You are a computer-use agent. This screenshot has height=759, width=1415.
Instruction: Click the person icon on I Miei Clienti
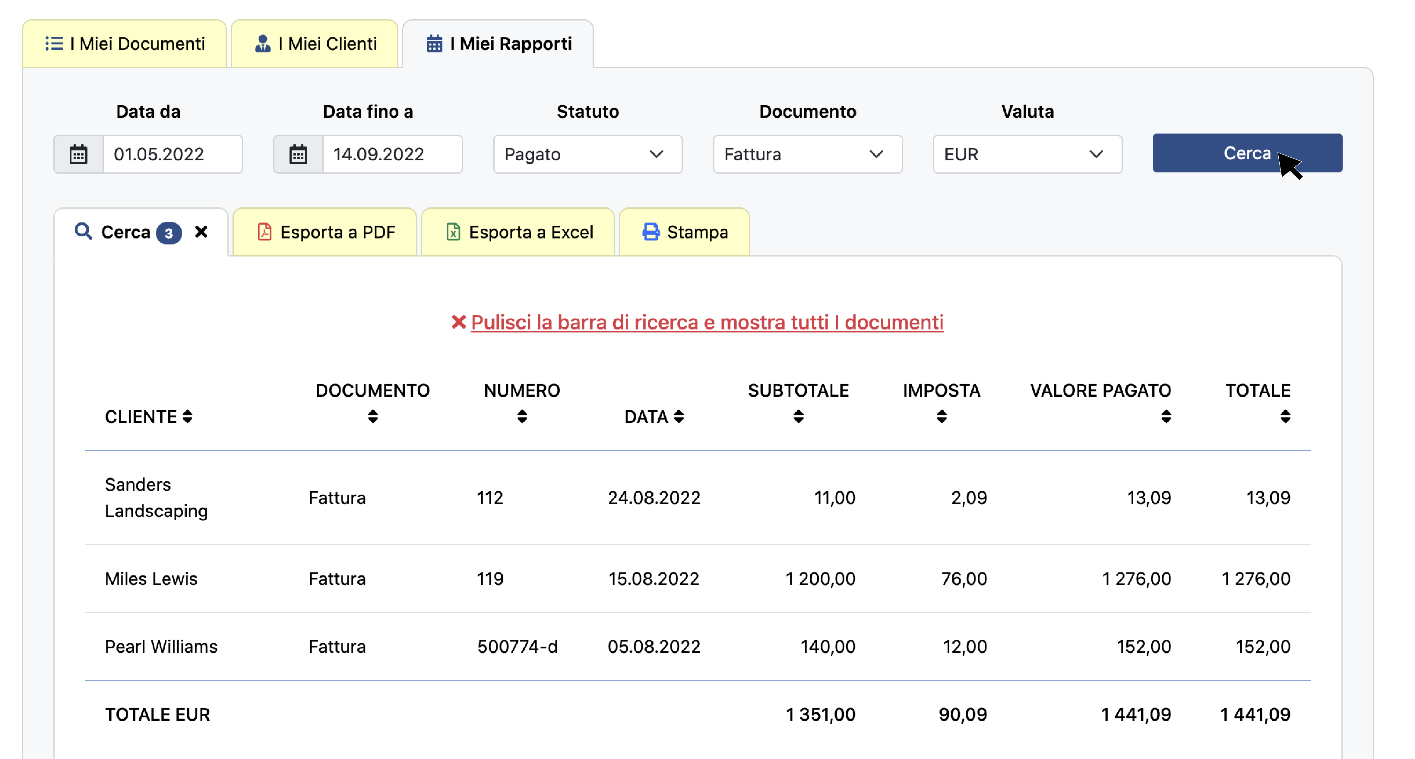(x=263, y=43)
